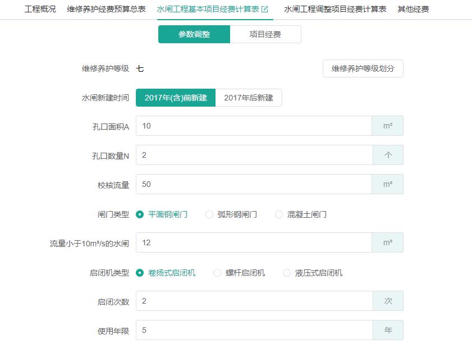Choose 2017年后新建 option
This screenshot has width=472, height=362.
point(249,98)
